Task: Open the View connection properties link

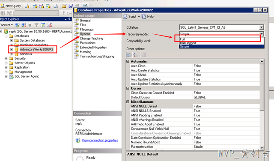Action: pyautogui.click(x=100, y=140)
